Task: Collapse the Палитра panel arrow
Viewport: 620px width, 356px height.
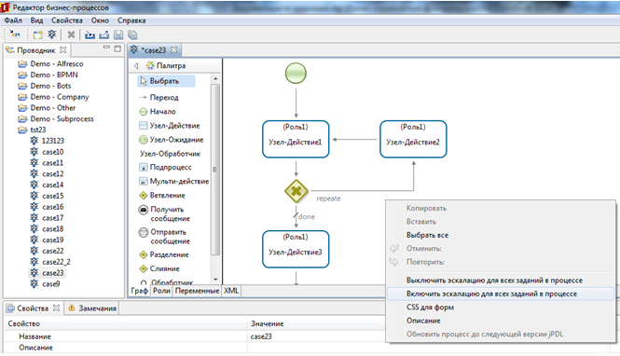Action: (x=136, y=65)
